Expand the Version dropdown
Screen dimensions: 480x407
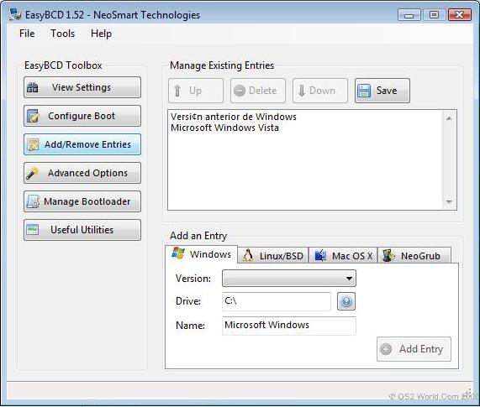point(289,278)
